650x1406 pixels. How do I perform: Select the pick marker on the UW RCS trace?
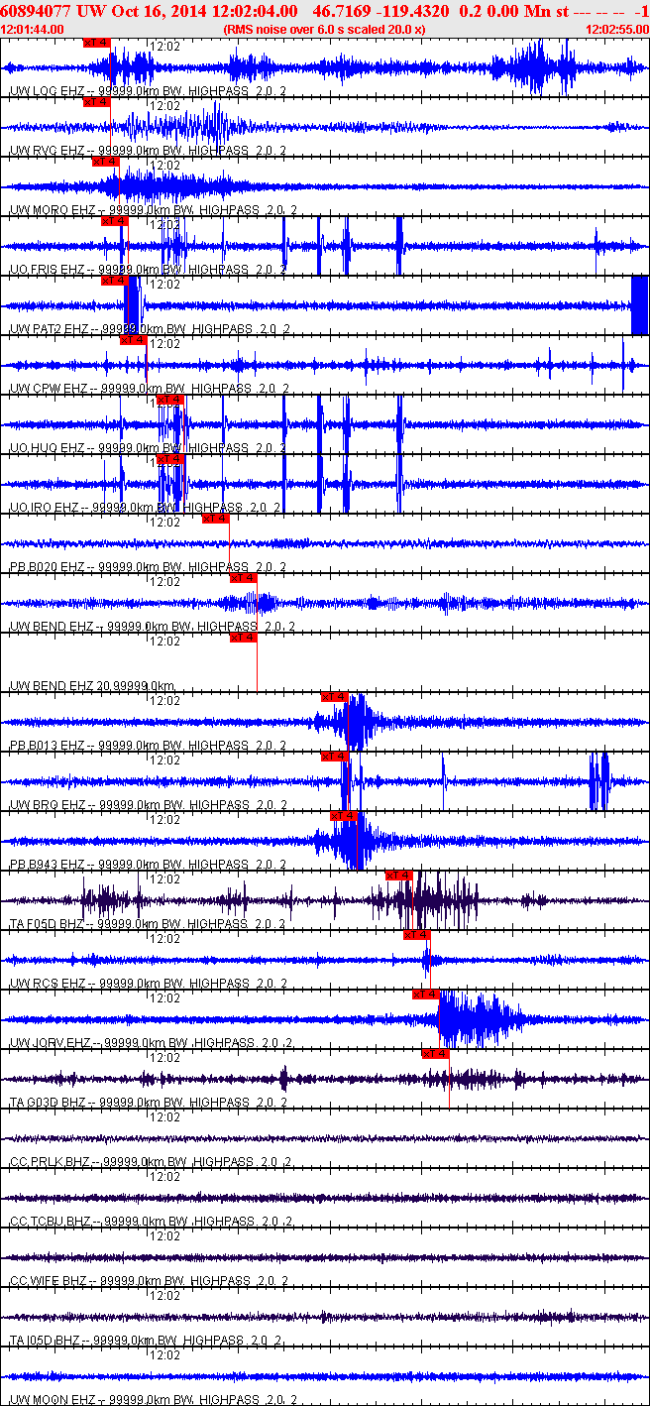[x=416, y=935]
